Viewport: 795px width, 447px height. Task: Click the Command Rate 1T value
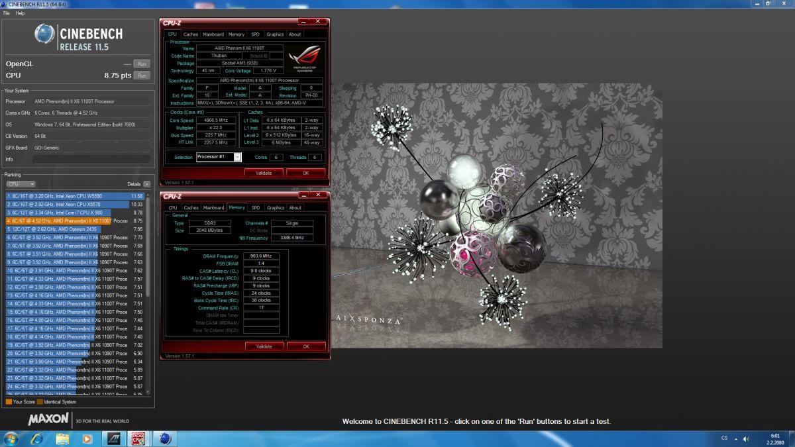[x=261, y=308]
